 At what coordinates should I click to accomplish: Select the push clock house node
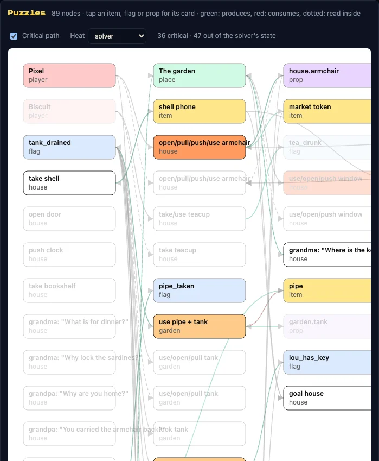(69, 255)
